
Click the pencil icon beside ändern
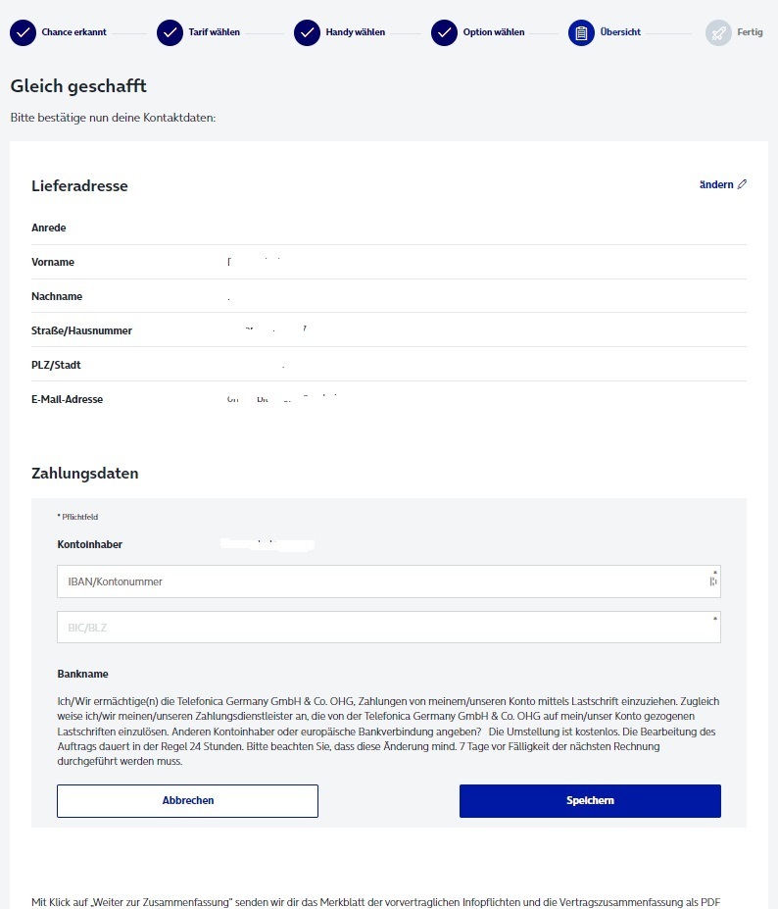click(x=742, y=184)
